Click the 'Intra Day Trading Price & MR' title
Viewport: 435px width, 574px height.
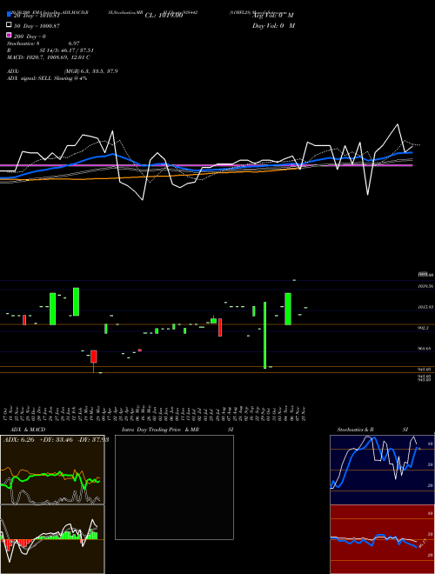[160, 430]
